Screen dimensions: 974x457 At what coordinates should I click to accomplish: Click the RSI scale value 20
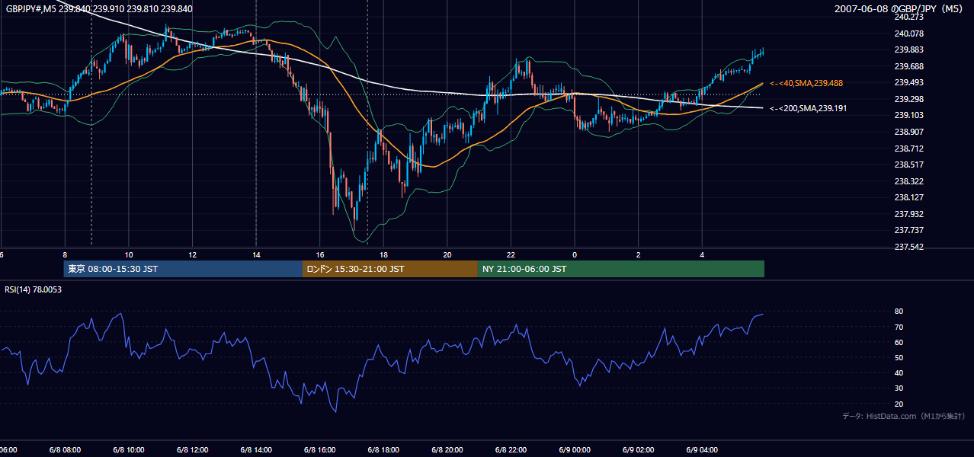899,404
